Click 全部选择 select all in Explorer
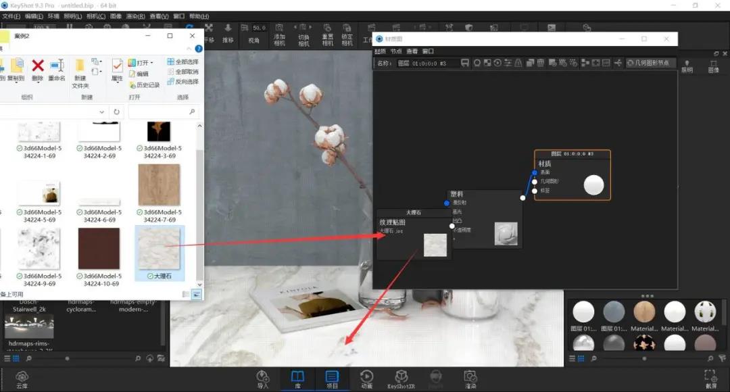The image size is (730, 392). click(x=182, y=62)
